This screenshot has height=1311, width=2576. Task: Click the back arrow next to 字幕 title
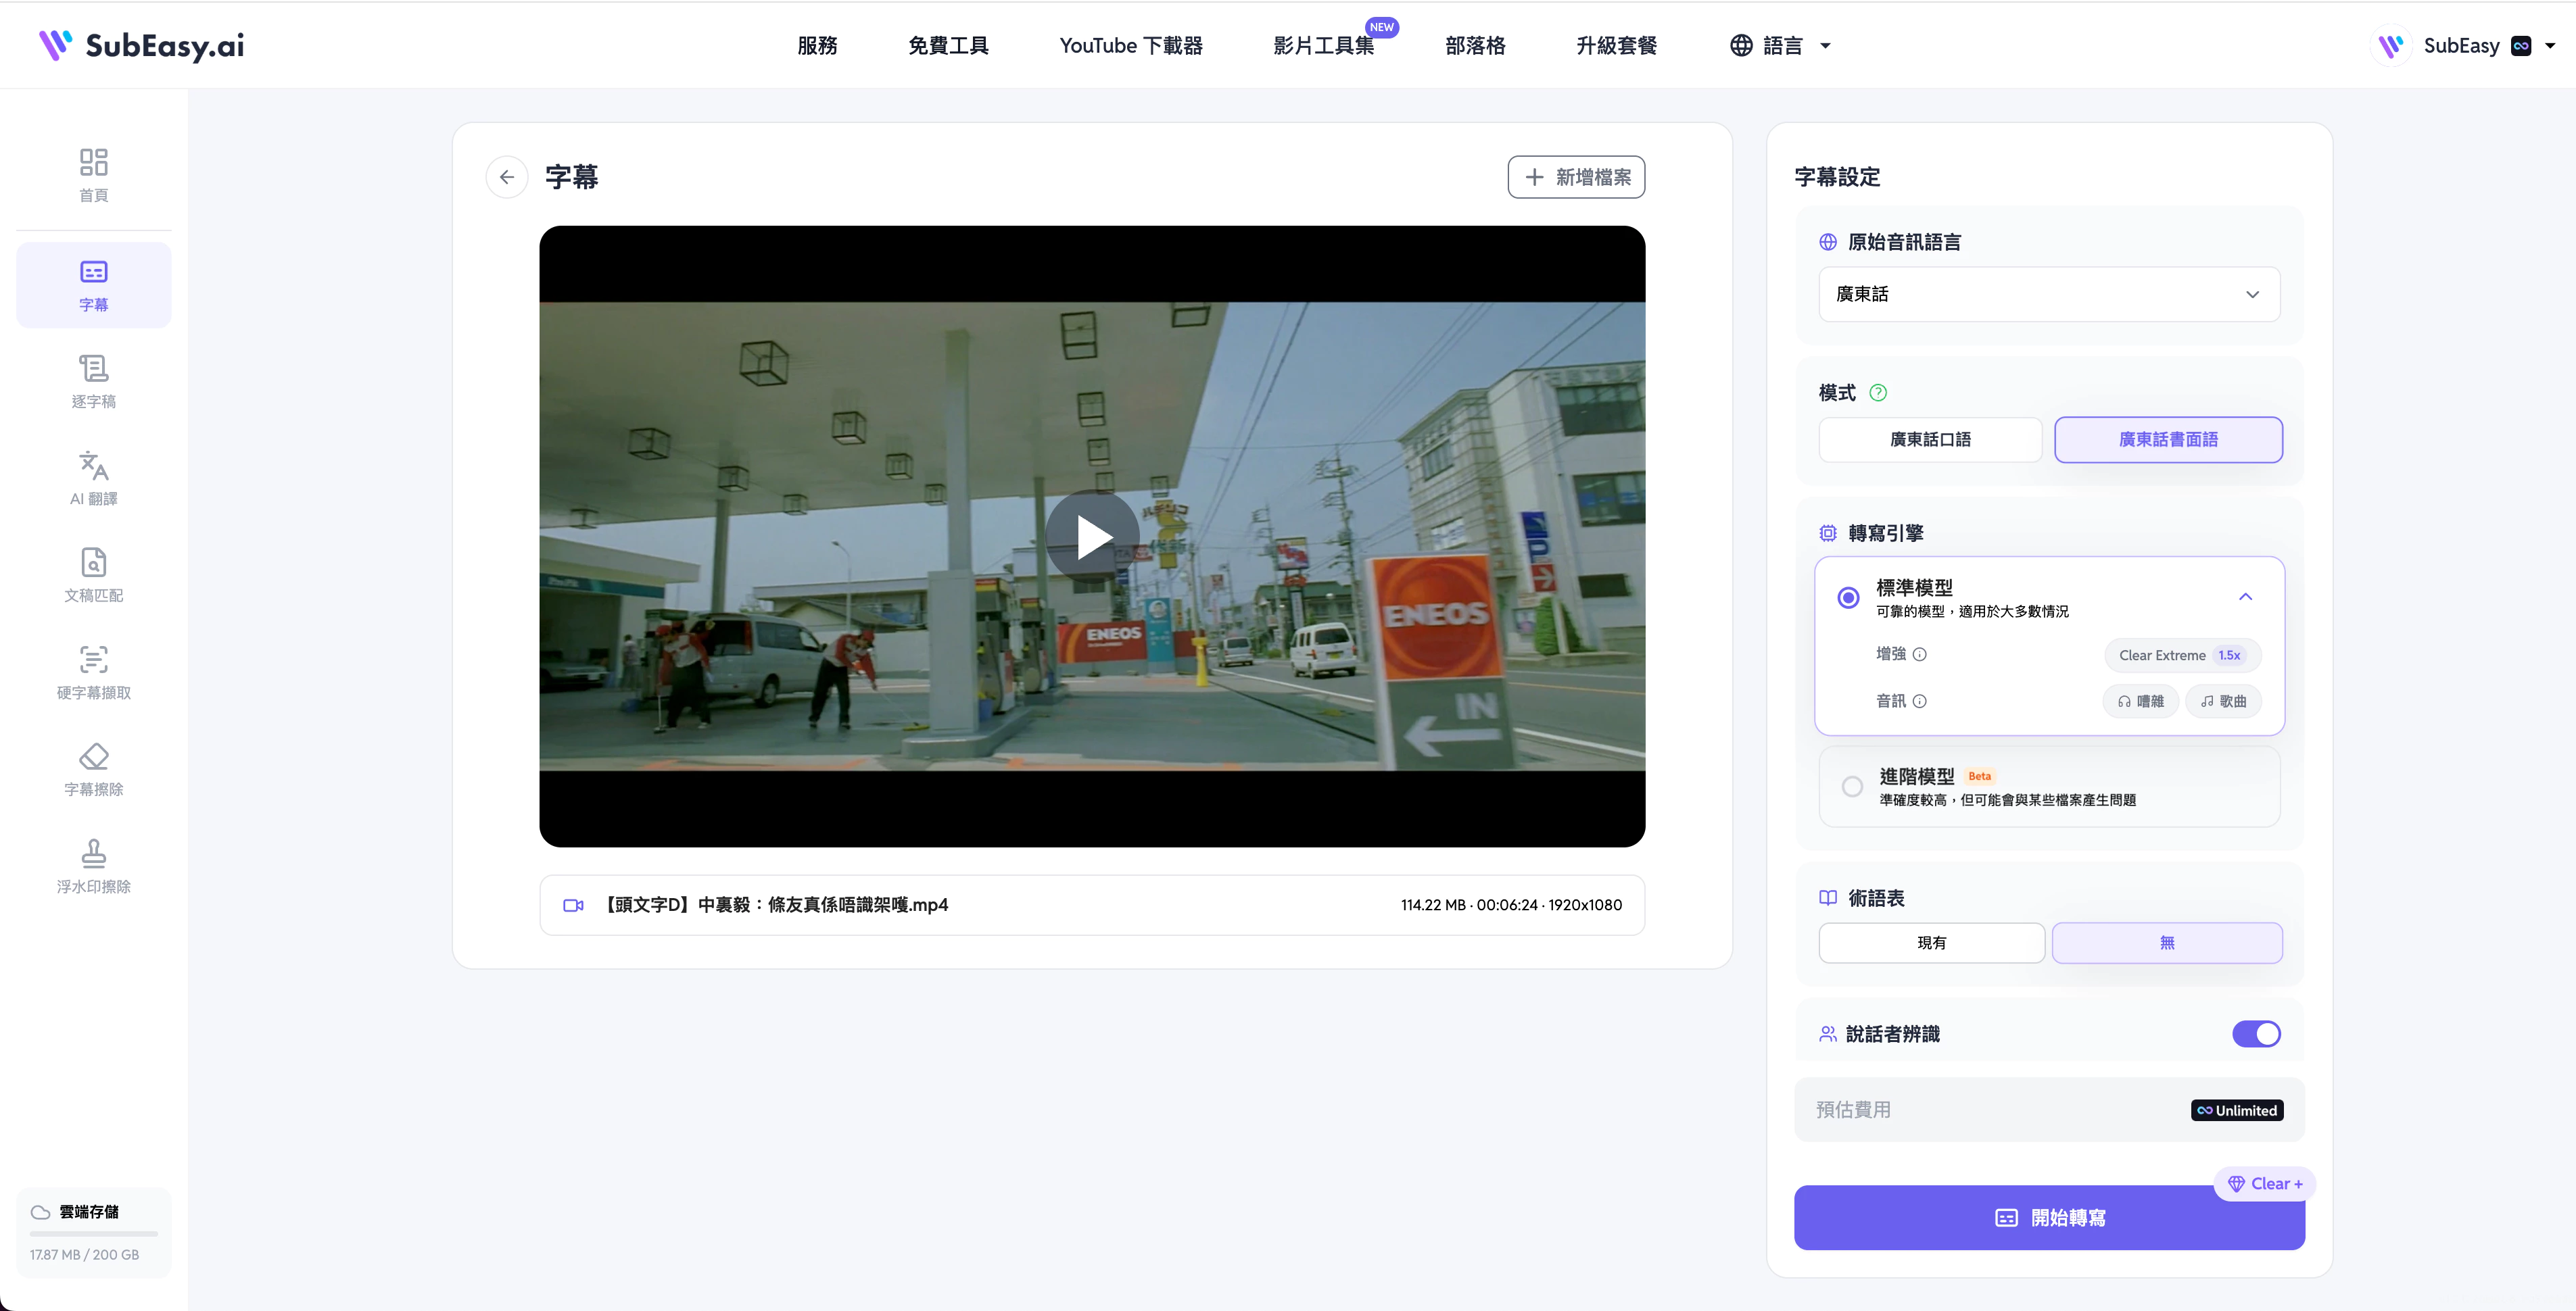(x=507, y=177)
